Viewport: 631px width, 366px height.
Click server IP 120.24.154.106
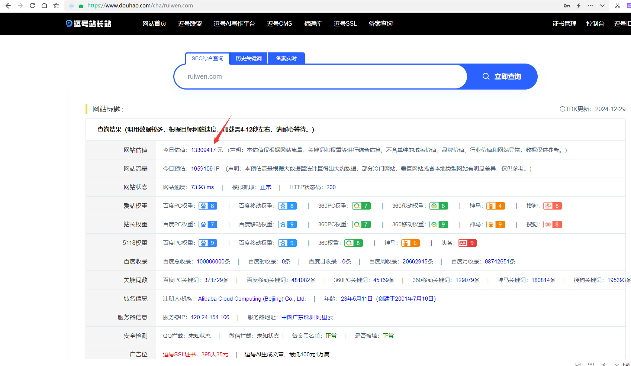210,317
